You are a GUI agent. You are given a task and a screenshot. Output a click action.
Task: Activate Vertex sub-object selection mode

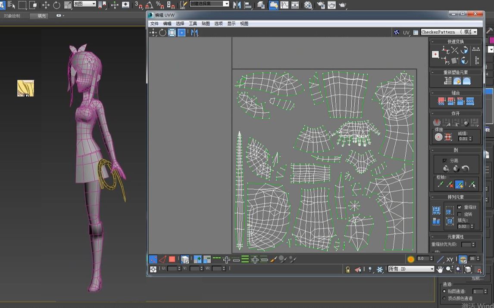point(153,259)
